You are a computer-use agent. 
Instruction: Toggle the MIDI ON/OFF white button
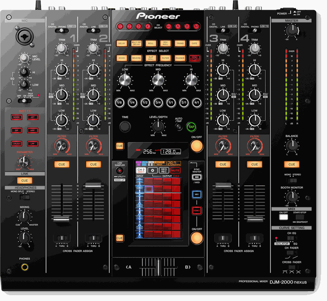[283, 217]
